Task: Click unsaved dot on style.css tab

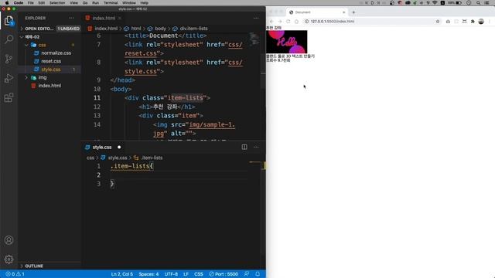Action: point(119,147)
